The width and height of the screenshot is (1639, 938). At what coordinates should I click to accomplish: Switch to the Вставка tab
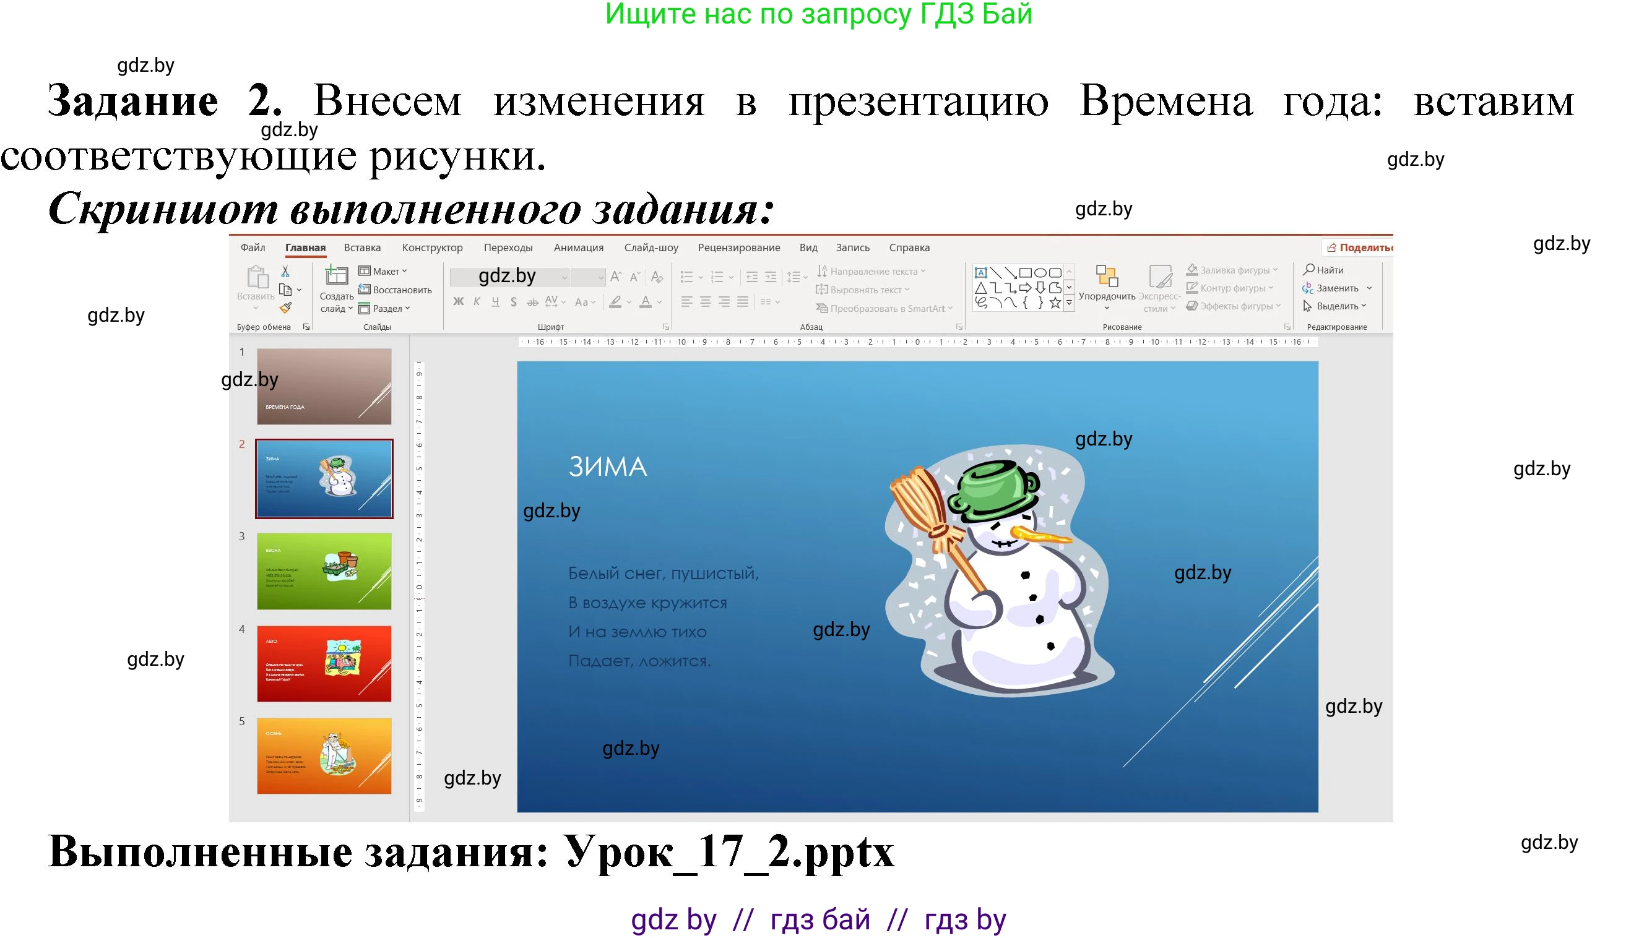362,247
